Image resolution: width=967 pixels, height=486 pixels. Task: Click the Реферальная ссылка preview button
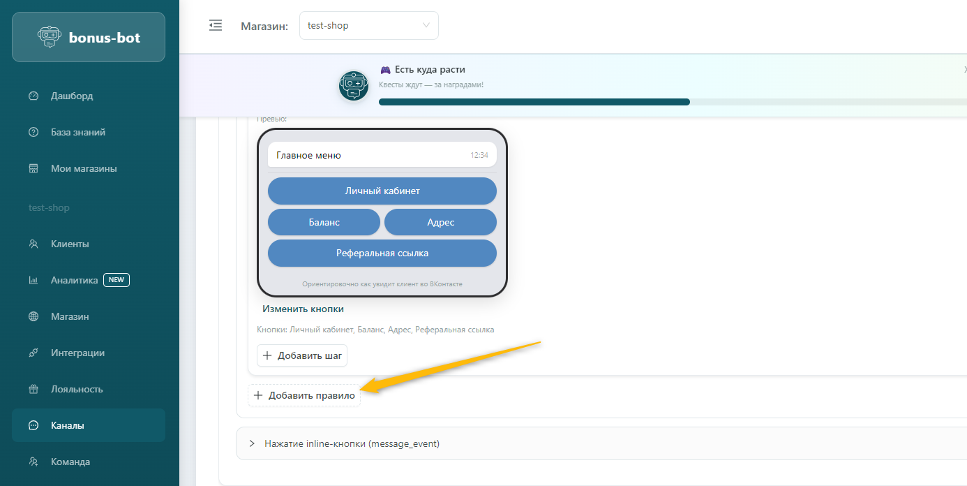point(382,253)
